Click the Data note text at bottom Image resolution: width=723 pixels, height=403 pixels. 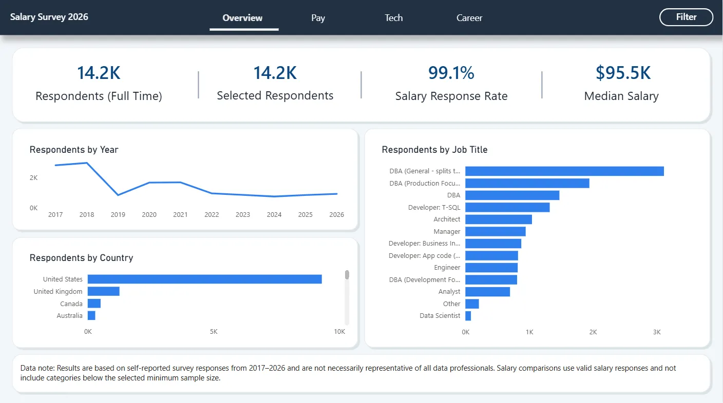tap(348, 373)
